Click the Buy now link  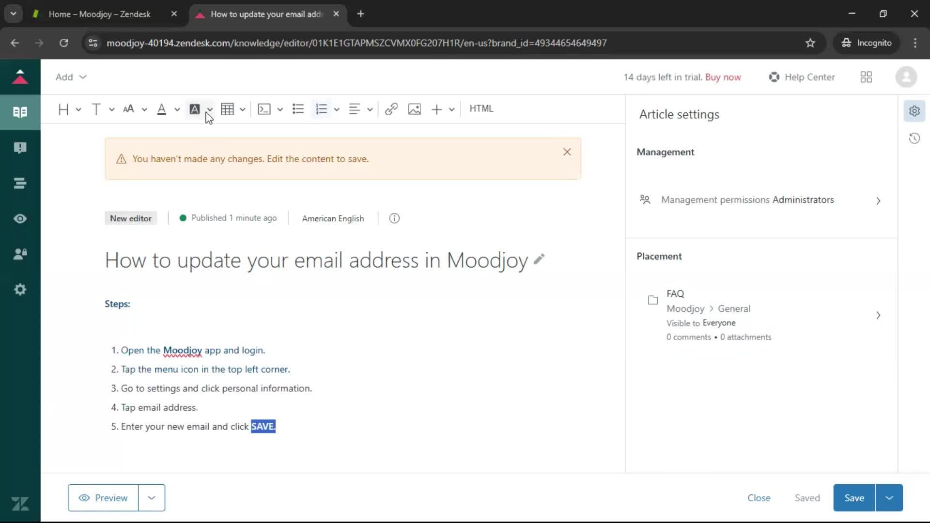point(723,77)
